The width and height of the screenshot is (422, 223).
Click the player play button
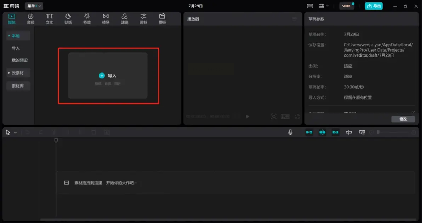pyautogui.click(x=247, y=116)
